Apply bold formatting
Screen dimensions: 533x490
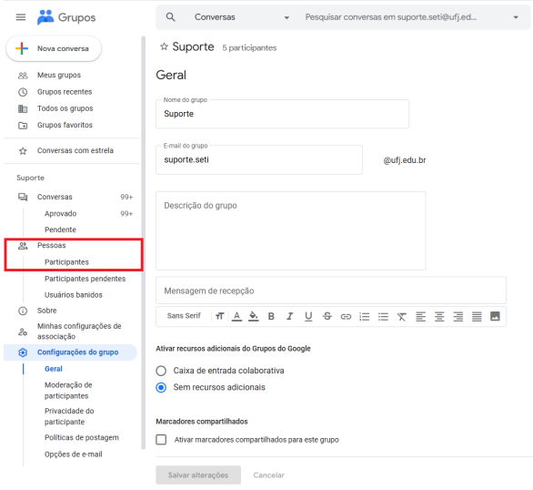tap(271, 316)
